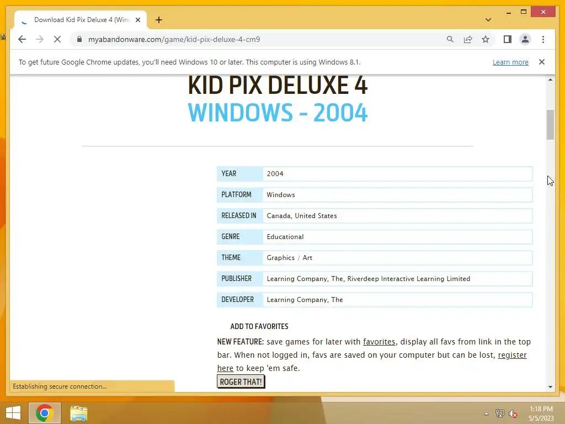Click the page scrollbar up arrow
The image size is (565, 424).
coord(550,79)
